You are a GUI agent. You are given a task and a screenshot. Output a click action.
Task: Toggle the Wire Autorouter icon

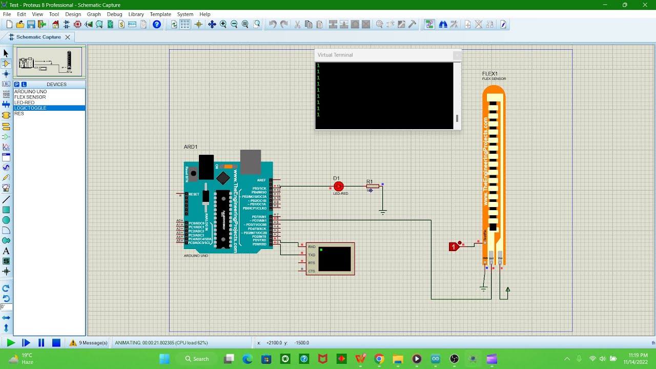coord(429,24)
